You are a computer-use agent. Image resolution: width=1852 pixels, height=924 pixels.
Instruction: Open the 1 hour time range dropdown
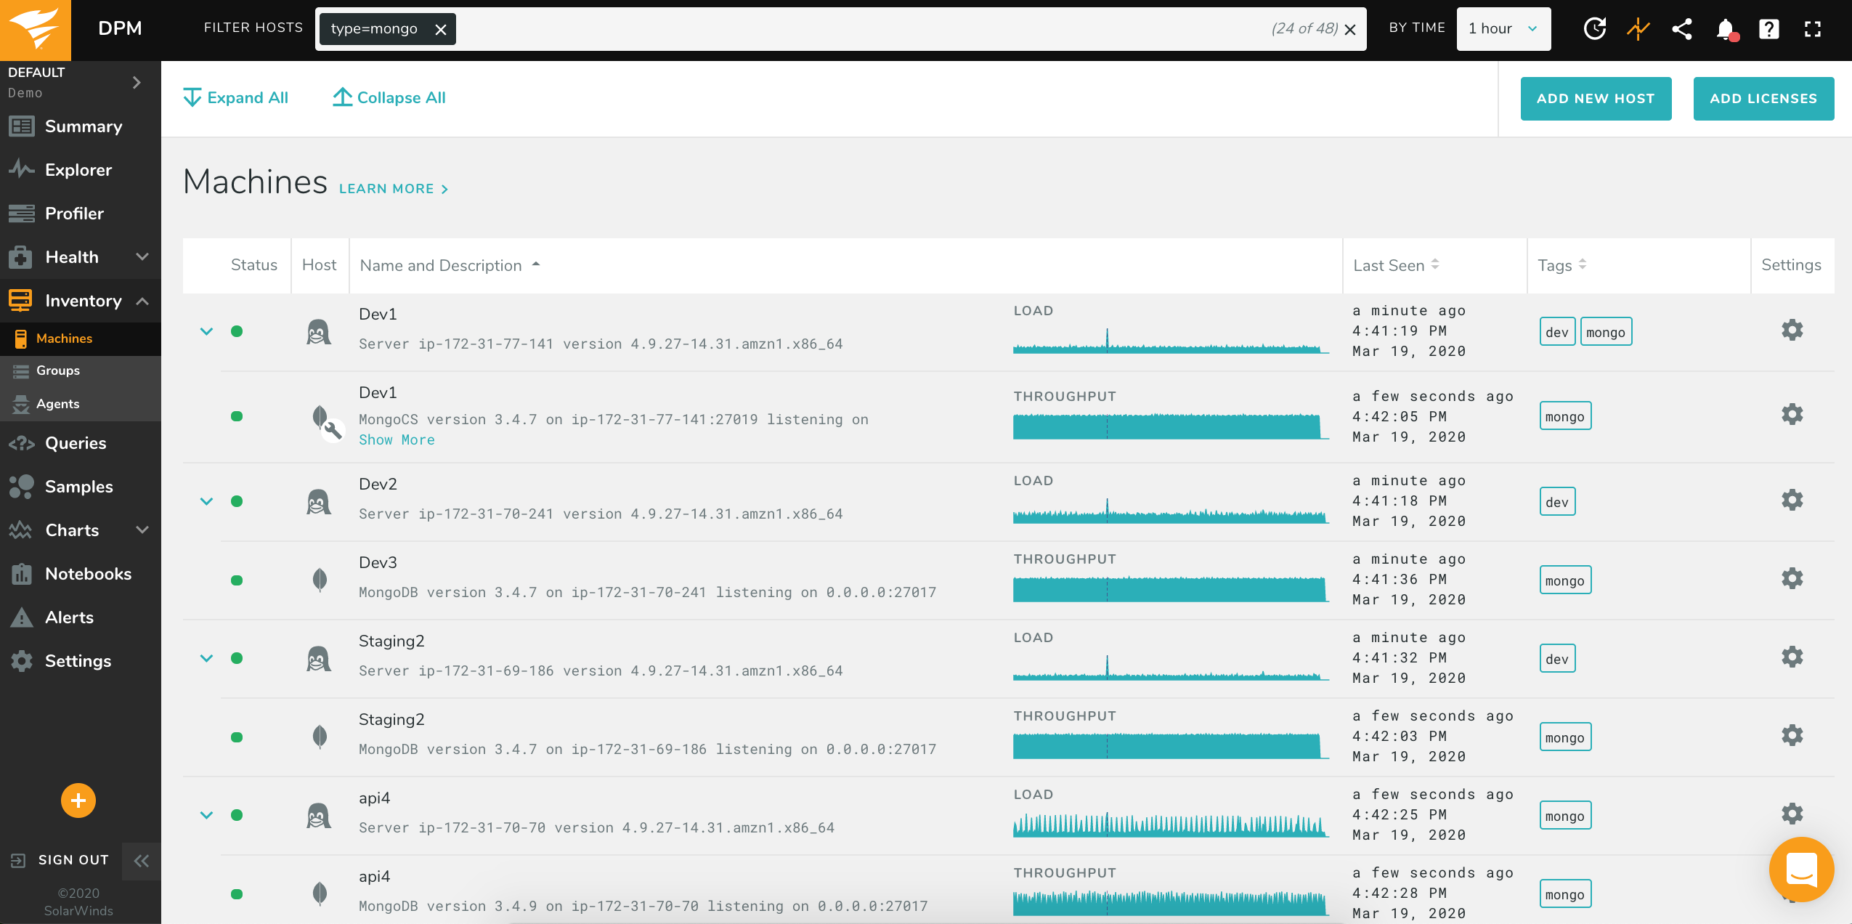coord(1503,29)
